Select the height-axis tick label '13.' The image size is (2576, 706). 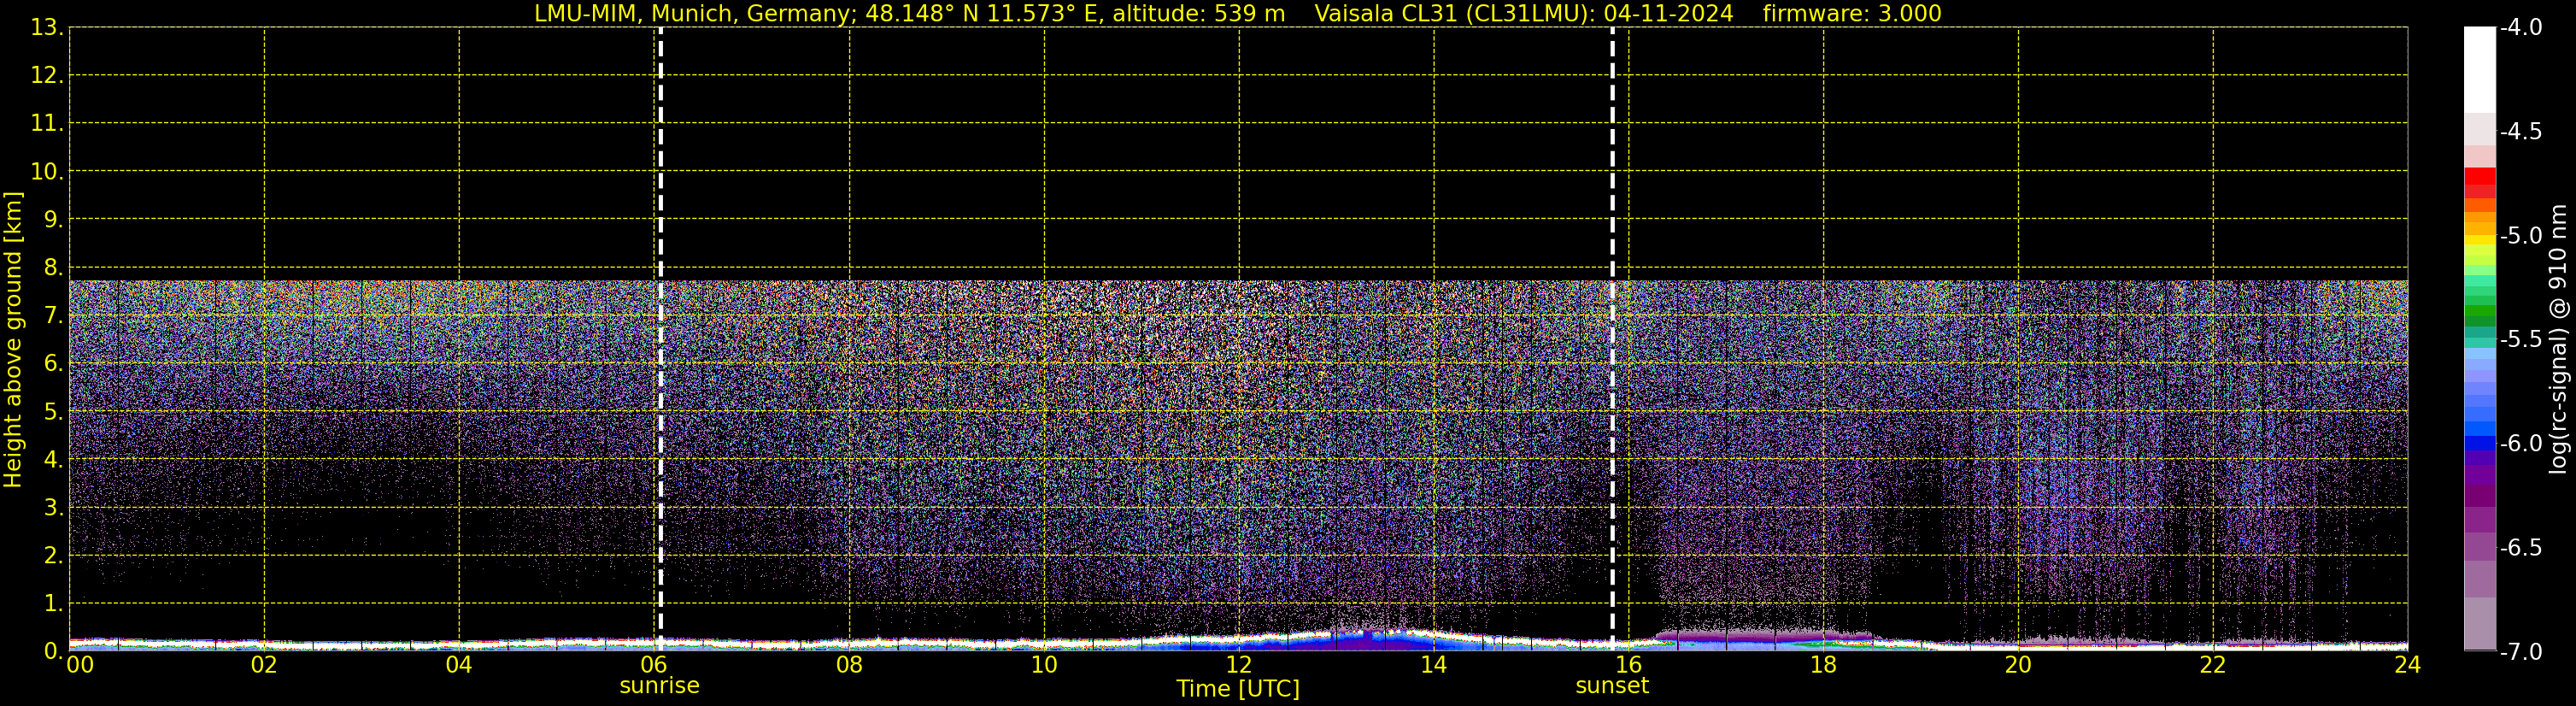[47, 27]
